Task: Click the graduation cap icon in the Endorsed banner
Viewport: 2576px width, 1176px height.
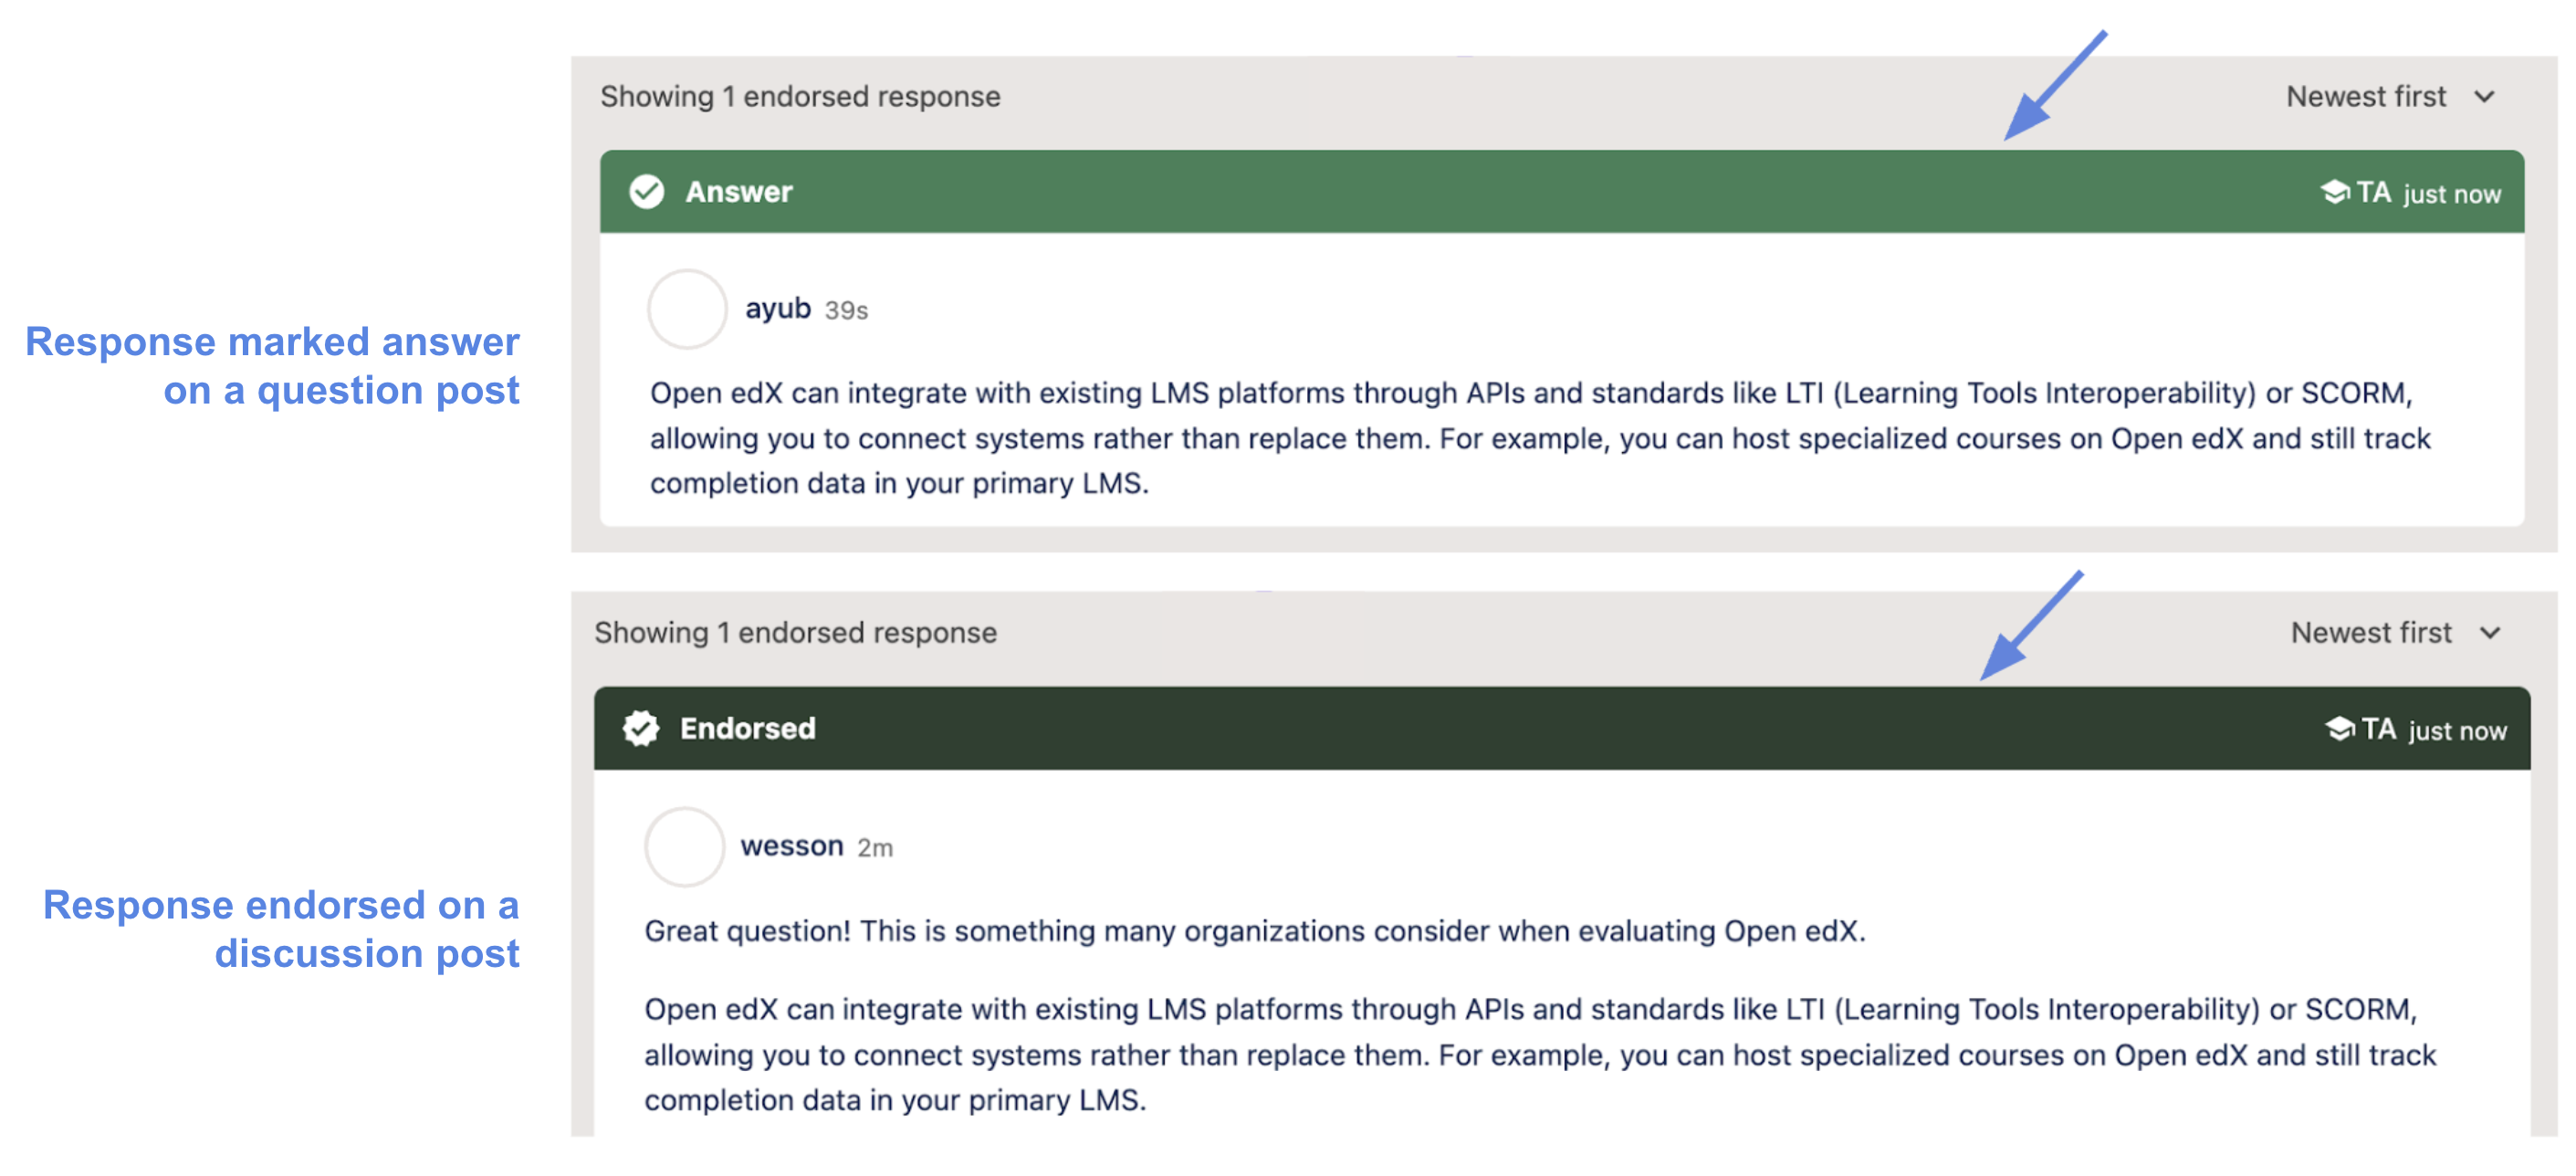Action: (x=2339, y=728)
